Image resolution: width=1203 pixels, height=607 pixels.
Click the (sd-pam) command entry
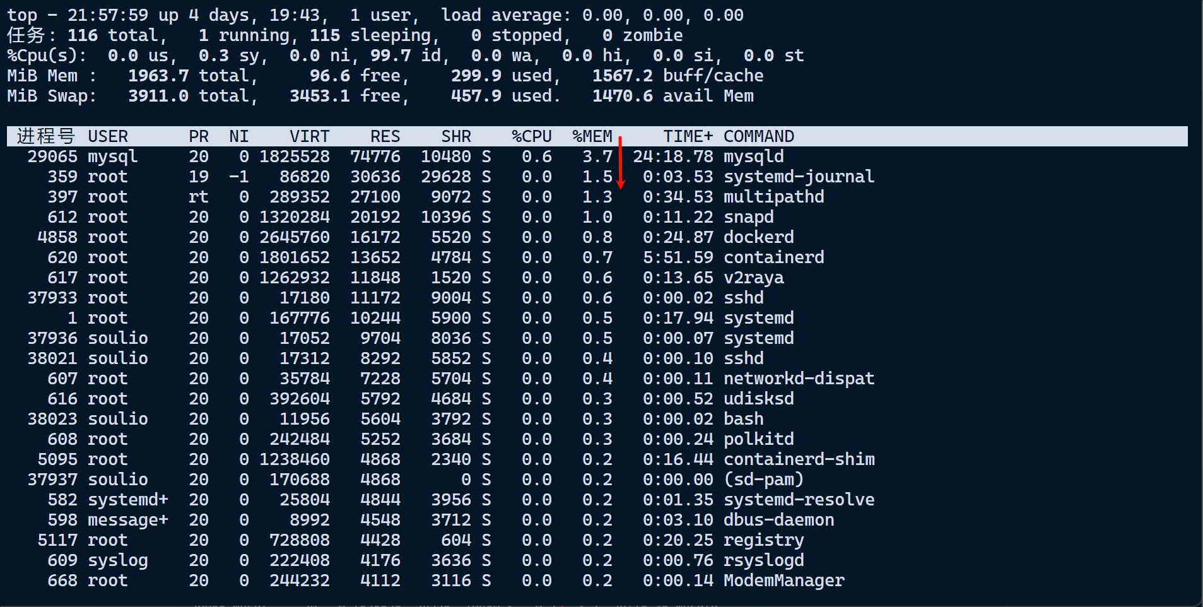click(763, 480)
